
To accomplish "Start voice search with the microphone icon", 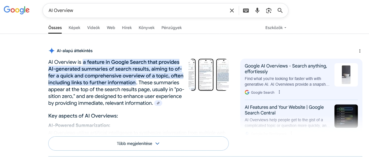I will coord(257,11).
